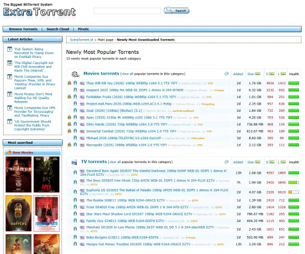Click the feed icon in TV torrents header
Image resolution: width=305 pixels, height=254 pixels.
pos(226,162)
